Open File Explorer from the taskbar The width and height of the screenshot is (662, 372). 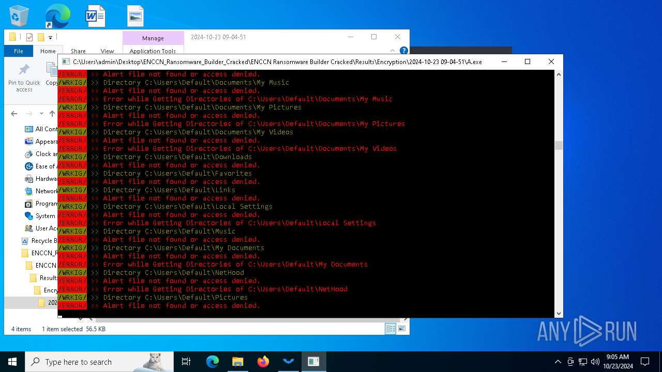click(237, 362)
